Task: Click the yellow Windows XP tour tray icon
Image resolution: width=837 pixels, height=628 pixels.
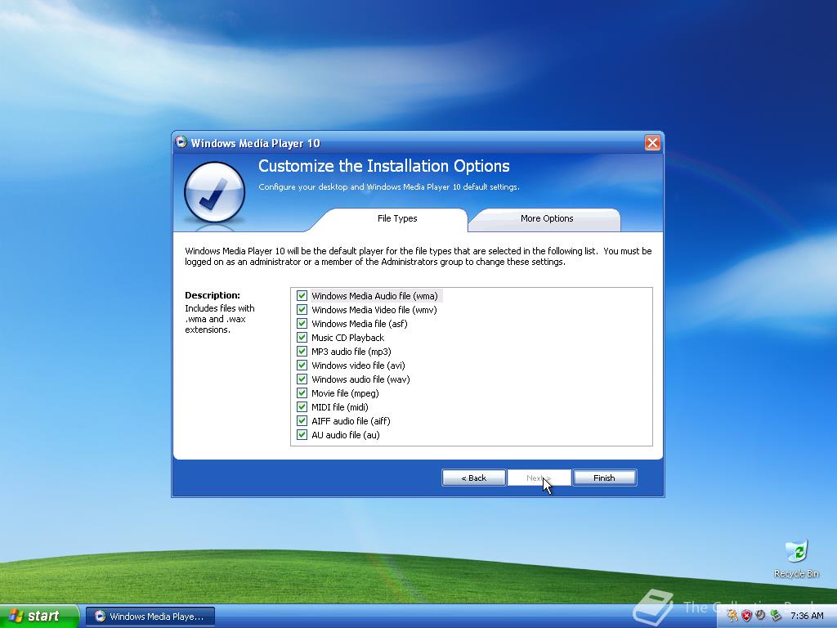Action: (732, 616)
